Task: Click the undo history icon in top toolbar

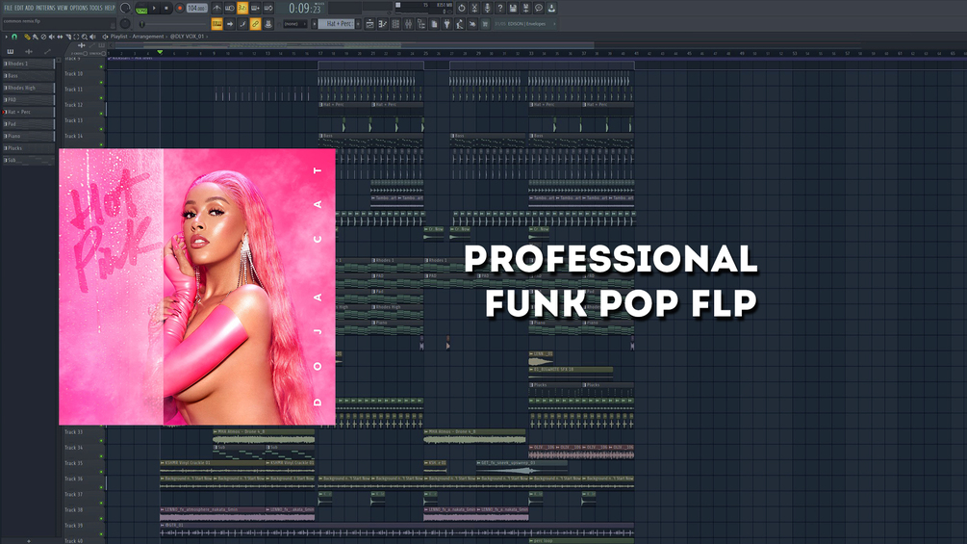Action: [462, 8]
